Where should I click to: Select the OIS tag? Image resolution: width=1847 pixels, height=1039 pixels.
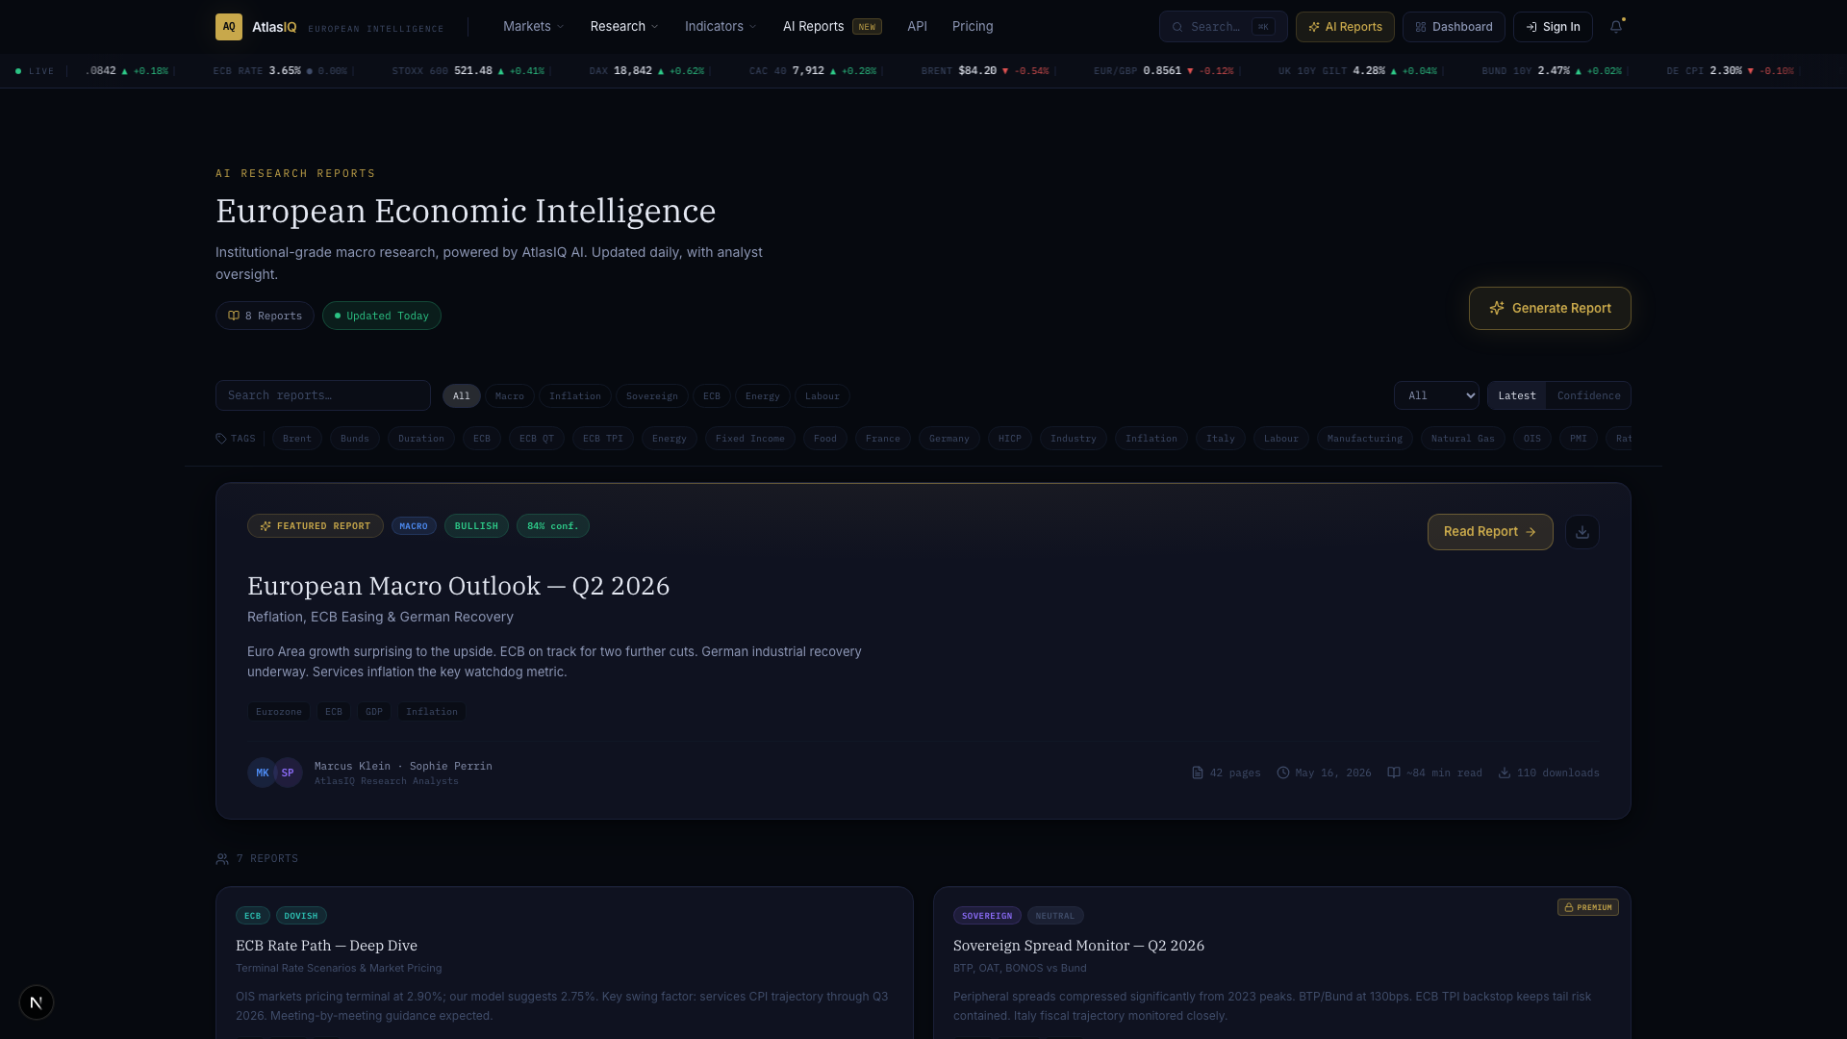pos(1532,439)
